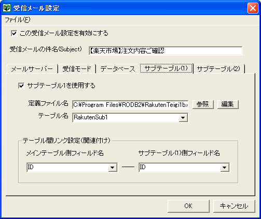Image resolution: width=261 pixels, height=219 pixels.
Task: Click the 編集 edit button
Action: click(x=228, y=104)
